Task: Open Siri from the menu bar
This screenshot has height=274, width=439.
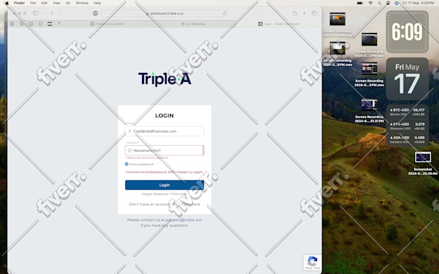Action: point(397,3)
